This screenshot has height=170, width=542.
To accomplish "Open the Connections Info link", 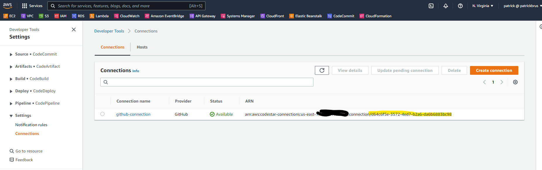I will point(135,71).
